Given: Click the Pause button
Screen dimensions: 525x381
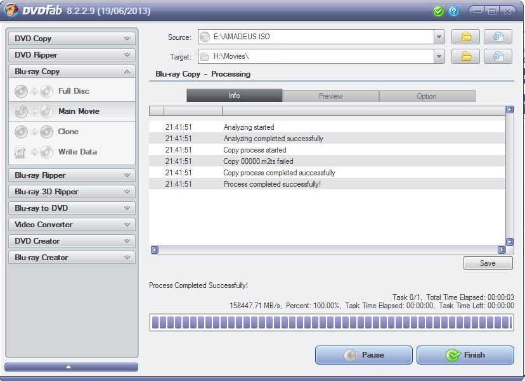Looking at the screenshot, I should coord(363,355).
